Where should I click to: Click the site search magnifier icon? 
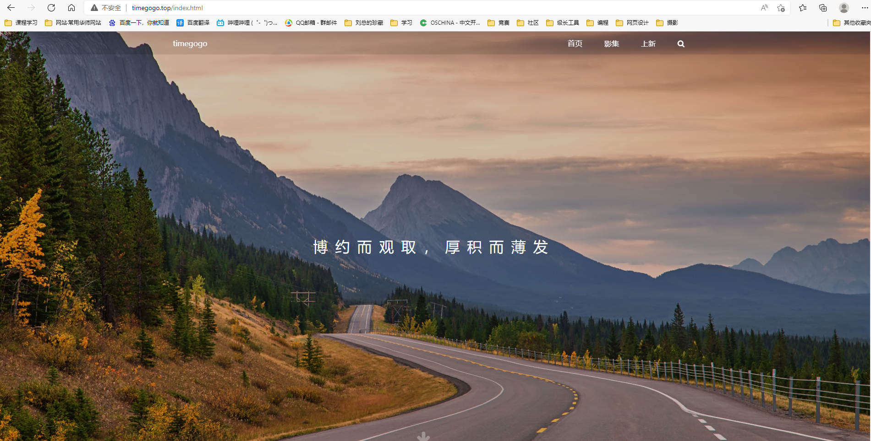681,44
